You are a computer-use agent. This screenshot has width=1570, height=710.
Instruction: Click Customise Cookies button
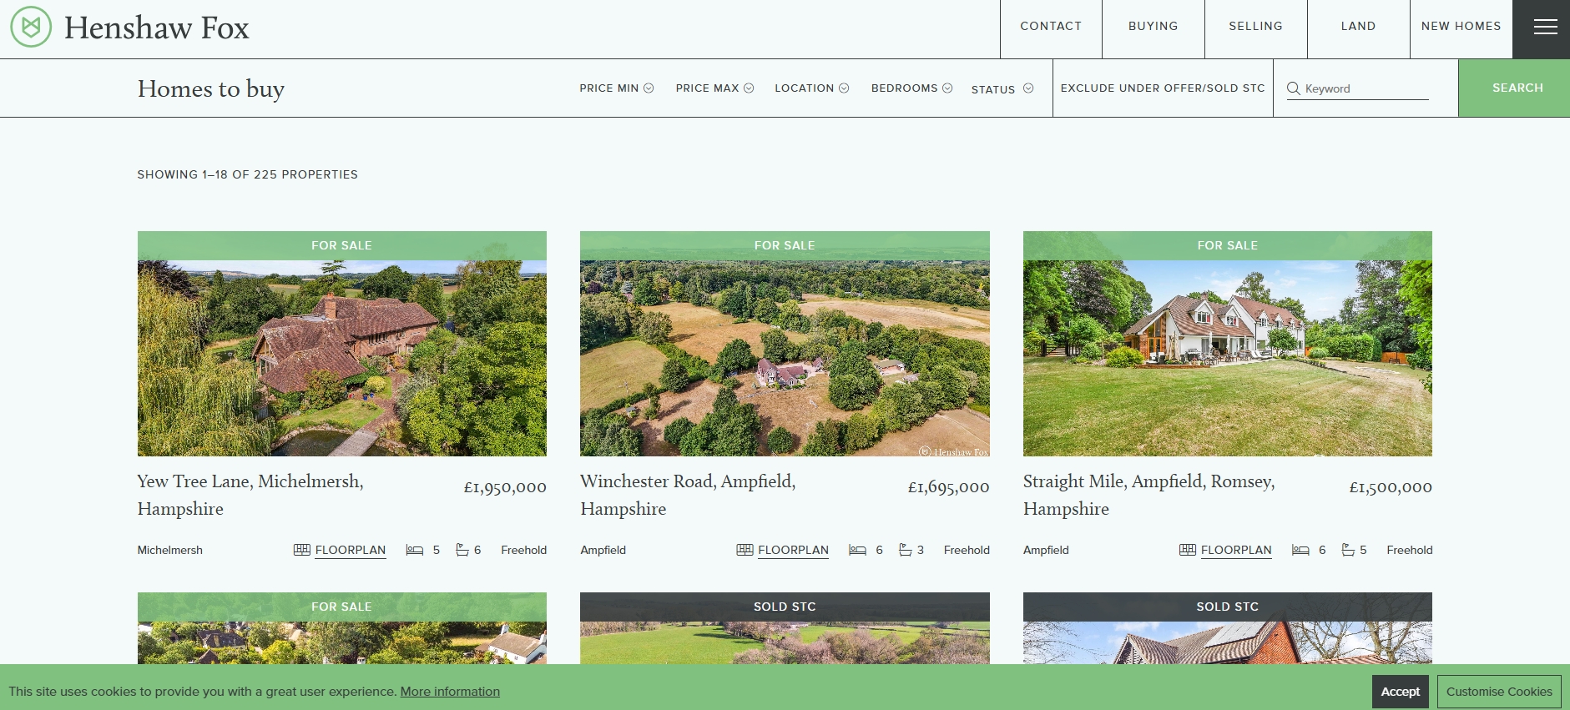tap(1499, 692)
